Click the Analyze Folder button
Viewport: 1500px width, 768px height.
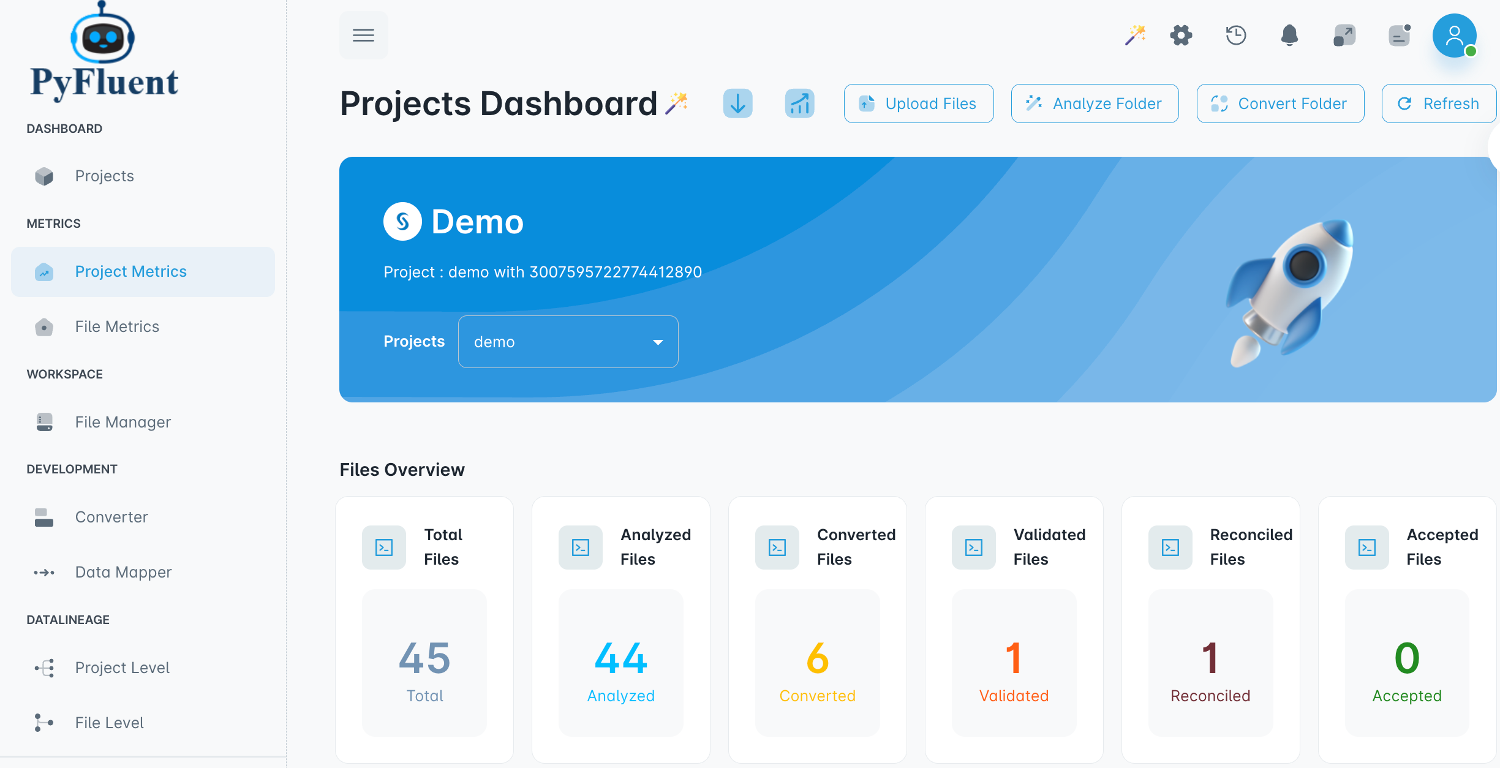(x=1095, y=104)
